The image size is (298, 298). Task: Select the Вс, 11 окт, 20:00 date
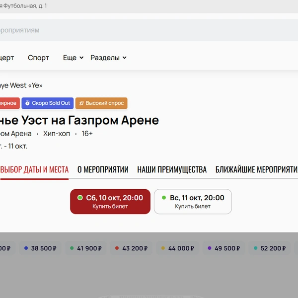pos(193,202)
